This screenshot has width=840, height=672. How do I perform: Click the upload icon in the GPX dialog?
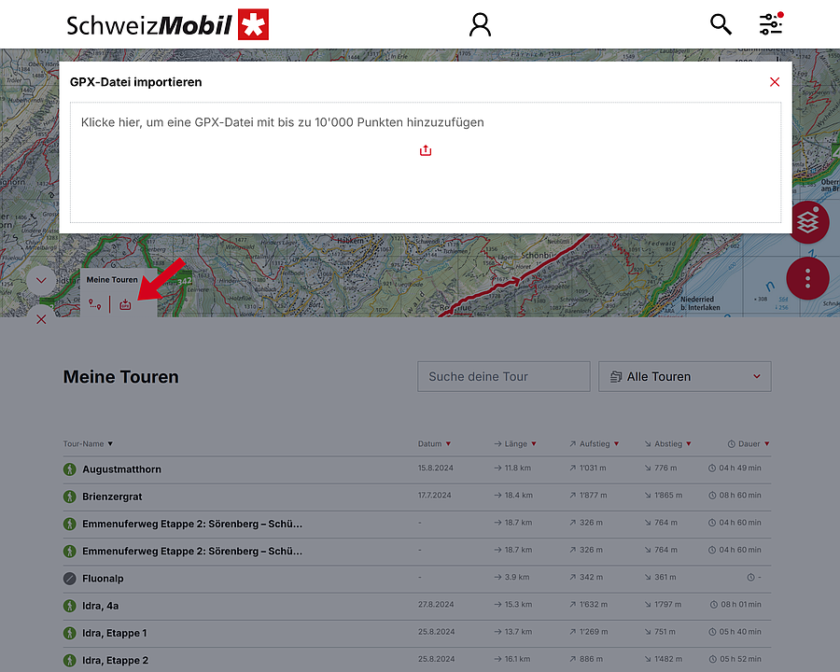pos(426,150)
